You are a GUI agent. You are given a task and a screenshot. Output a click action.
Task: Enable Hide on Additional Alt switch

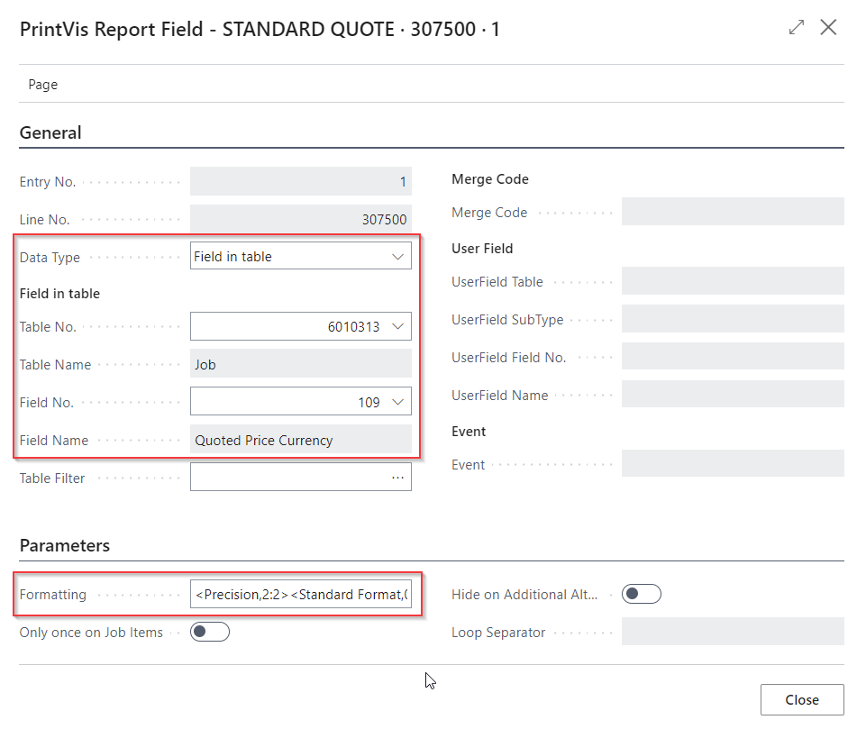coord(641,594)
